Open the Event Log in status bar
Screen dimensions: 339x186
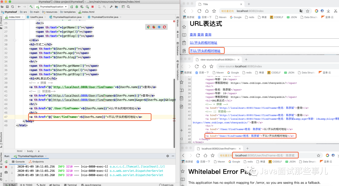tap(166, 185)
